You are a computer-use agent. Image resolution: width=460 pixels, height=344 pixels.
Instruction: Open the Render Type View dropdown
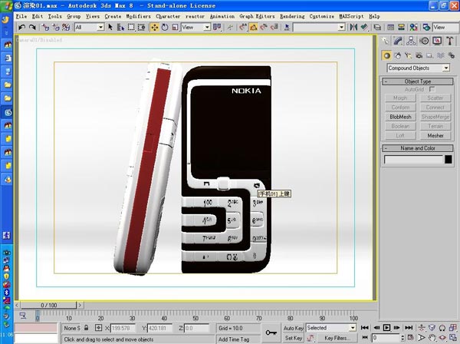tap(445, 28)
